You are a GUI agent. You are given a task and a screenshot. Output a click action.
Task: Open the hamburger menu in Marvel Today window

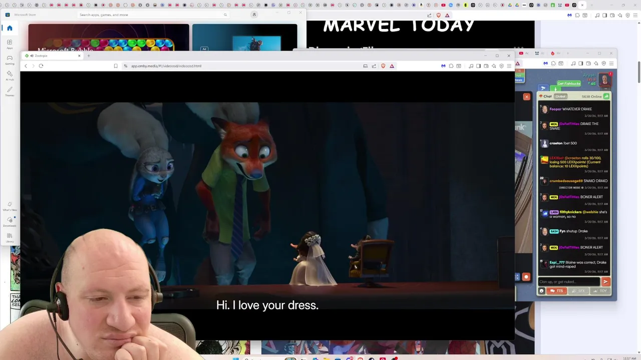tap(635, 15)
